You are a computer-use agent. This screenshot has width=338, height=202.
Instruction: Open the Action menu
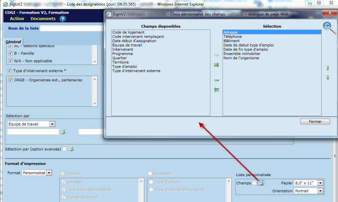[17, 19]
